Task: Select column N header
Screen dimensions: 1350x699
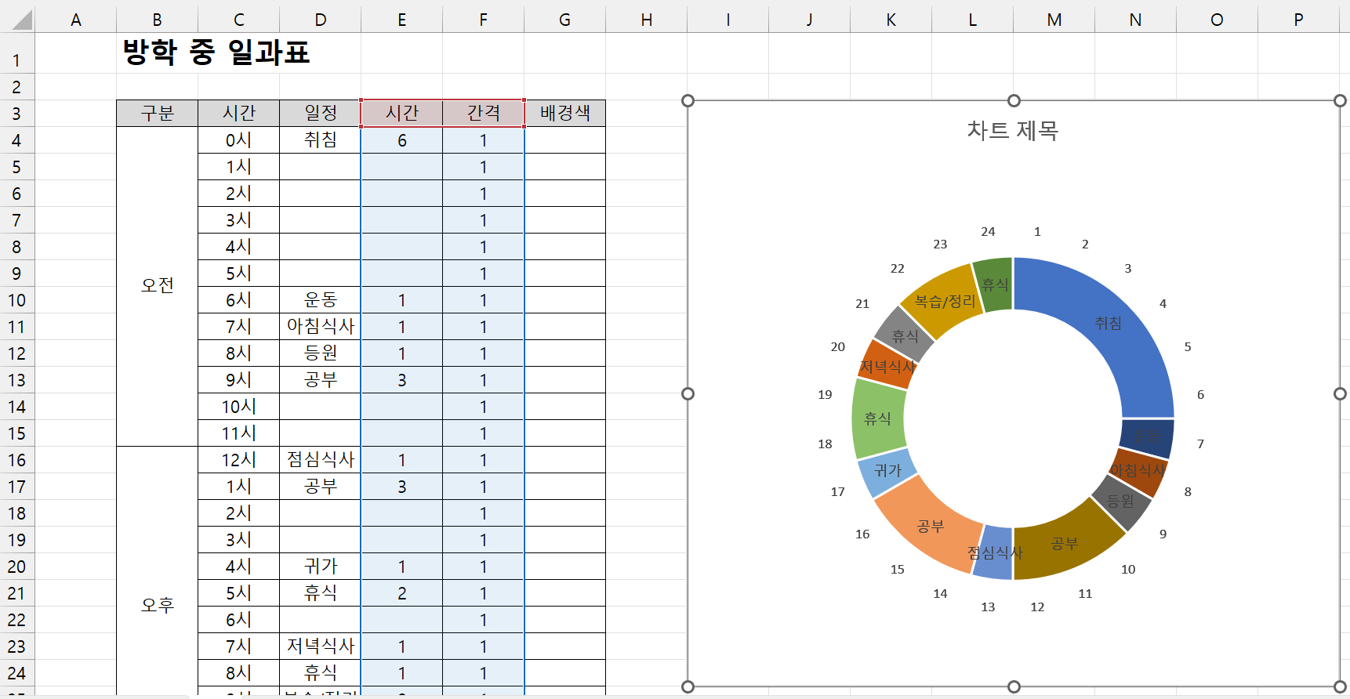Action: click(1136, 20)
